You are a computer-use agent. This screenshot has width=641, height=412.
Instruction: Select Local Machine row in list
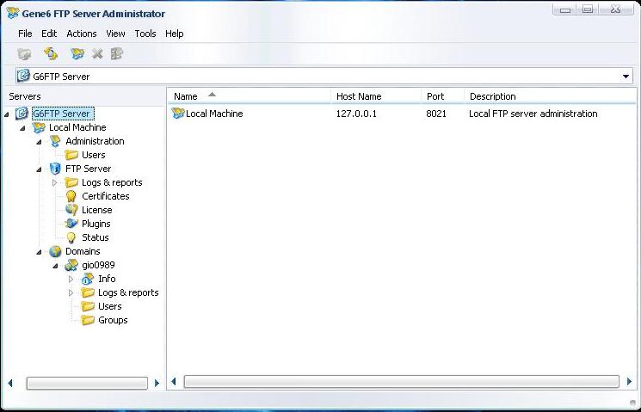tap(214, 114)
